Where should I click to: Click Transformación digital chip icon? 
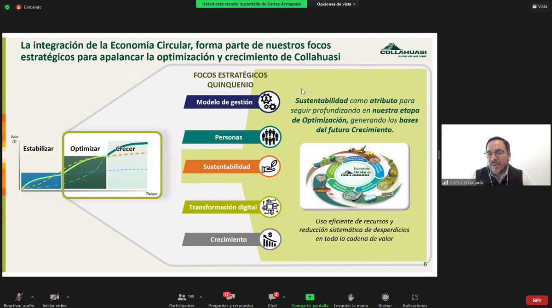tap(269, 207)
